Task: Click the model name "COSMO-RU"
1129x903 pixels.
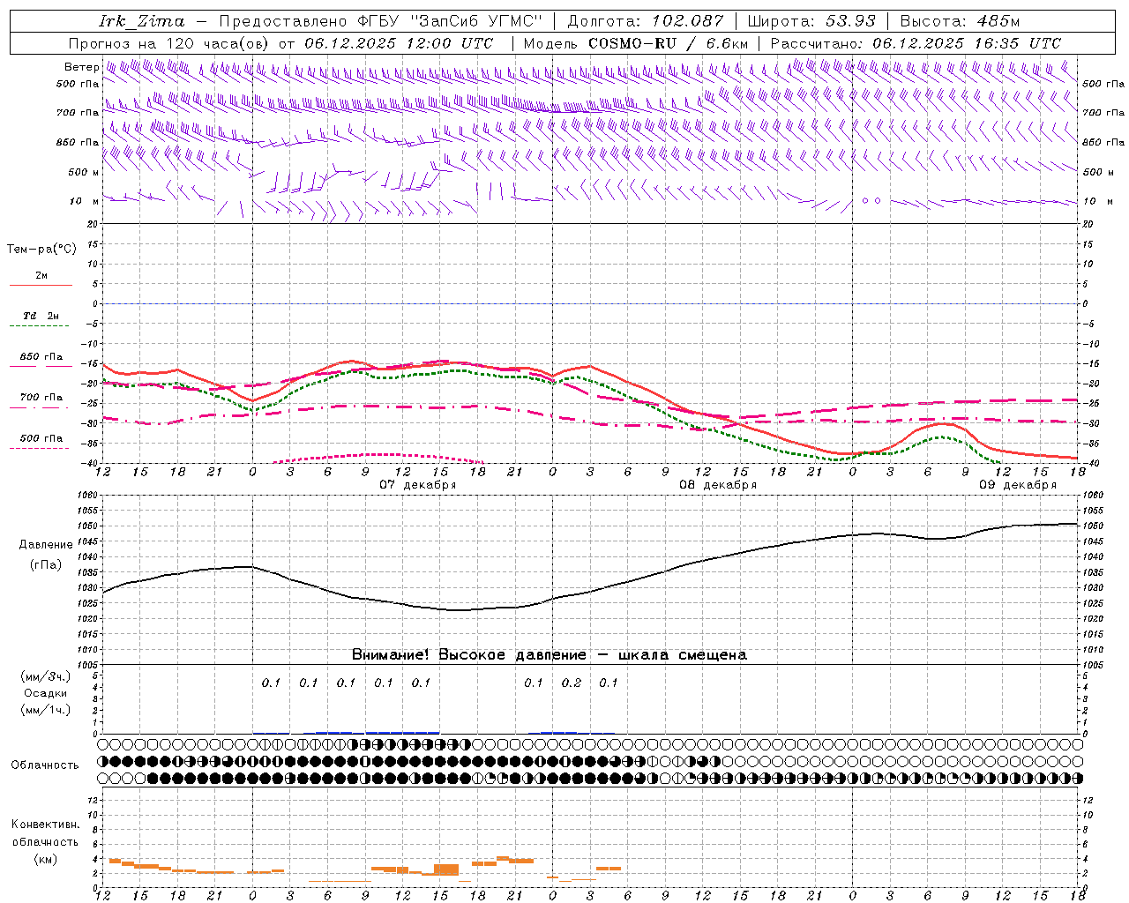Action: (632, 43)
